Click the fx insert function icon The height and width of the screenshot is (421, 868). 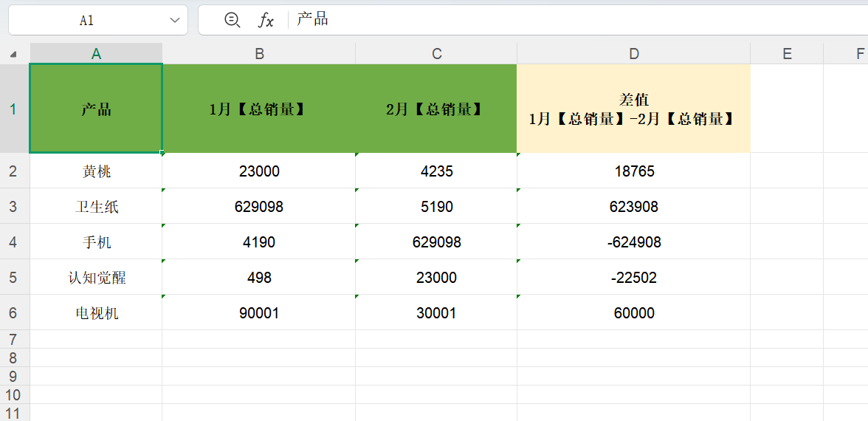(x=266, y=21)
